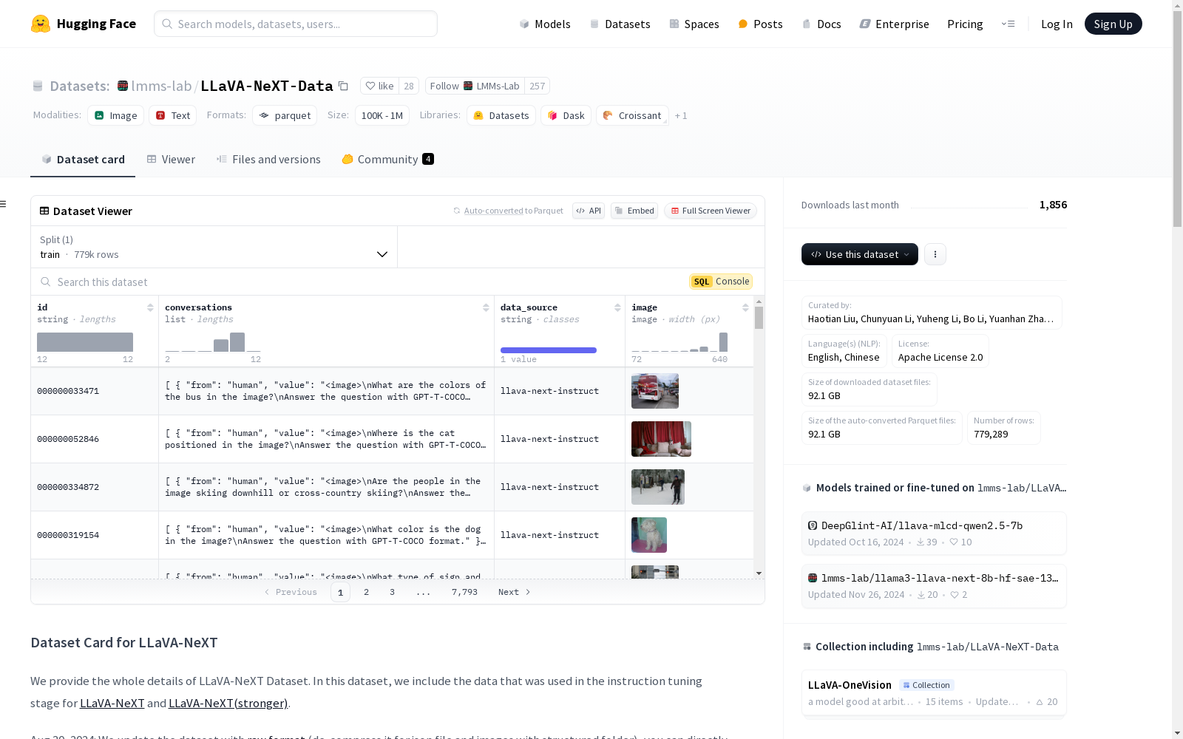Image resolution: width=1183 pixels, height=739 pixels.
Task: Filter by Image modality tag
Action: (115, 115)
